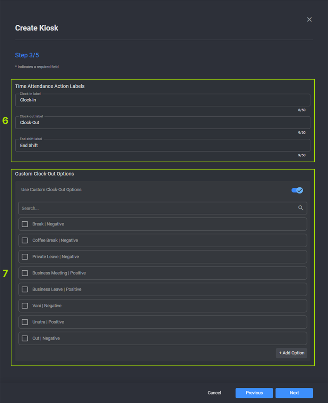Tick the Private Leave | Negative checkbox
328x403 pixels.
click(x=25, y=257)
